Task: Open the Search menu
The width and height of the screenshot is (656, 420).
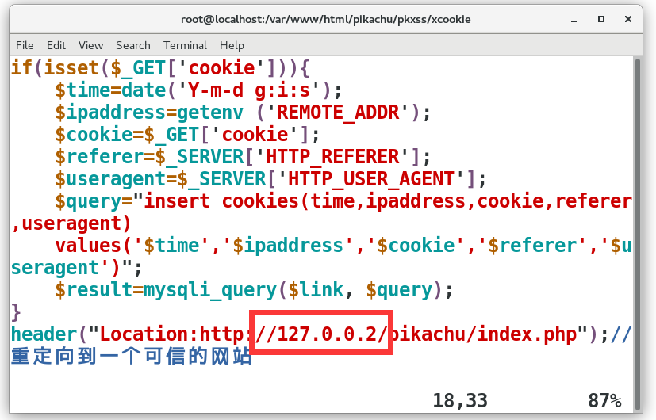Action: tap(133, 45)
